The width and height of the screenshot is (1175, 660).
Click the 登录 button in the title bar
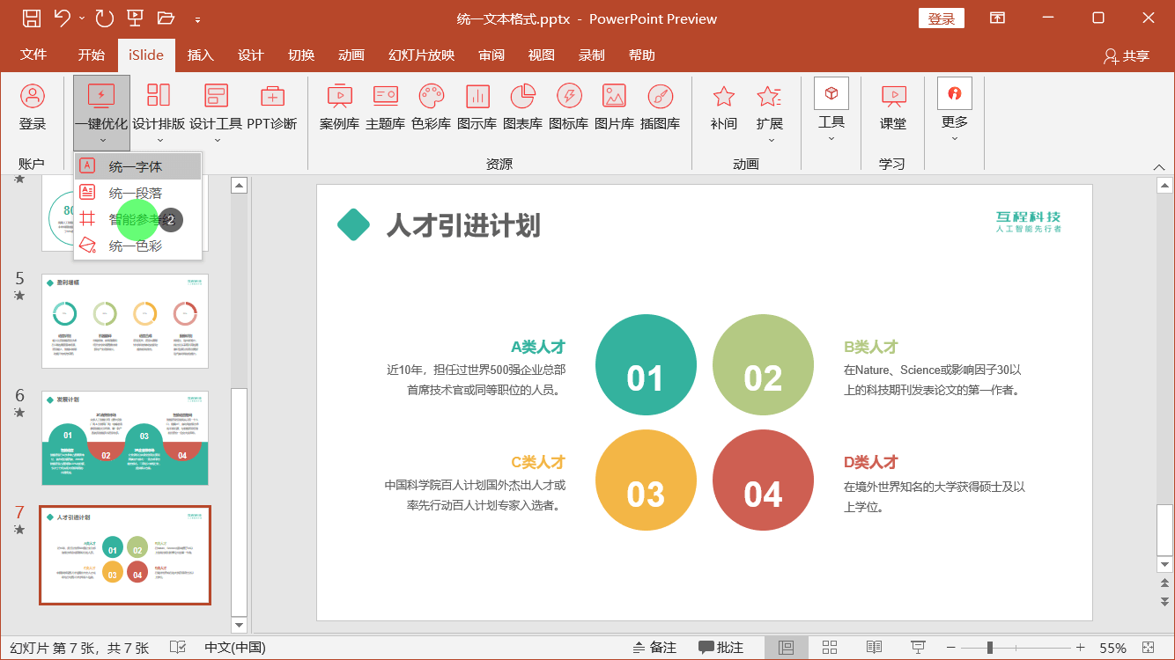[942, 18]
